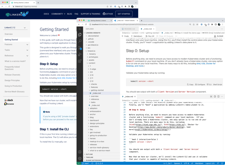This screenshot has height=165, width=225.
Task: Collapse the content folder in Explorer
Action: (x=87, y=63)
